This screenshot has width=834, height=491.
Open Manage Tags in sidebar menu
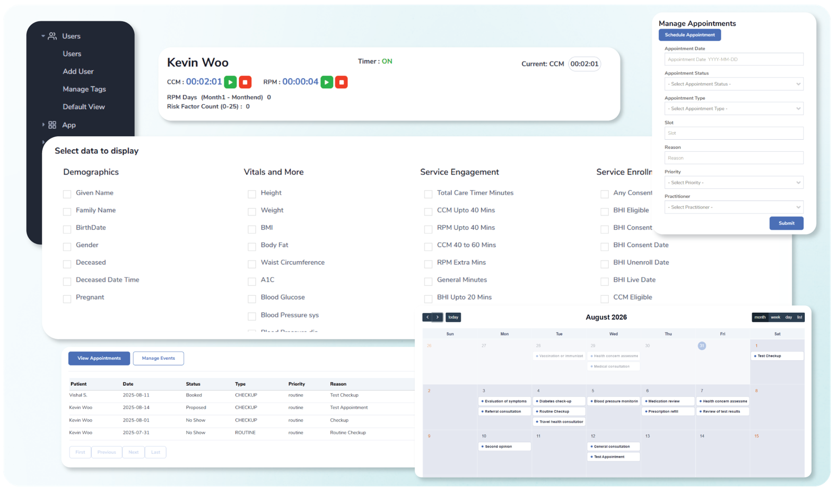coord(84,89)
